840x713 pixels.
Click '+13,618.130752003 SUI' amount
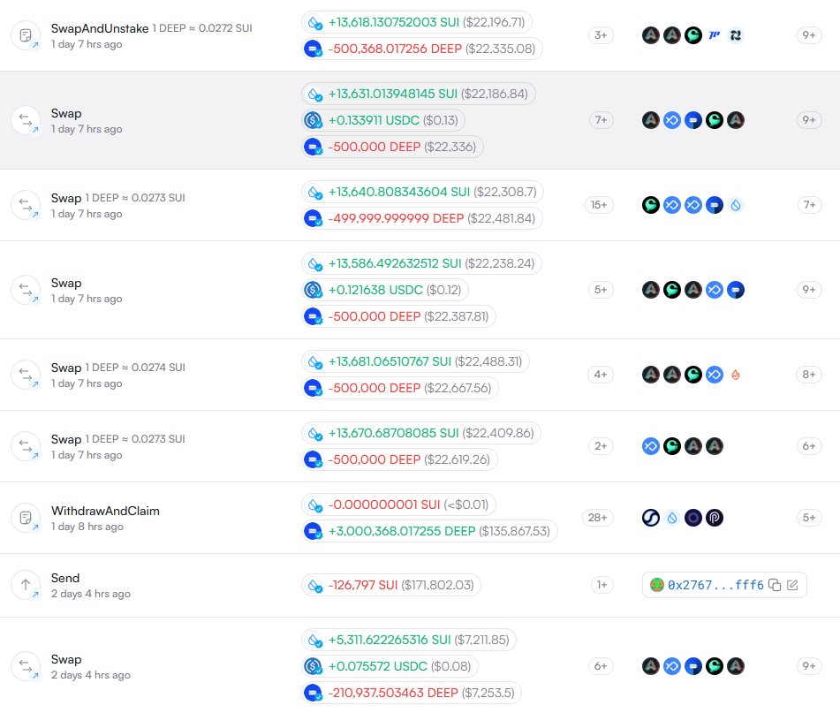coord(394,22)
